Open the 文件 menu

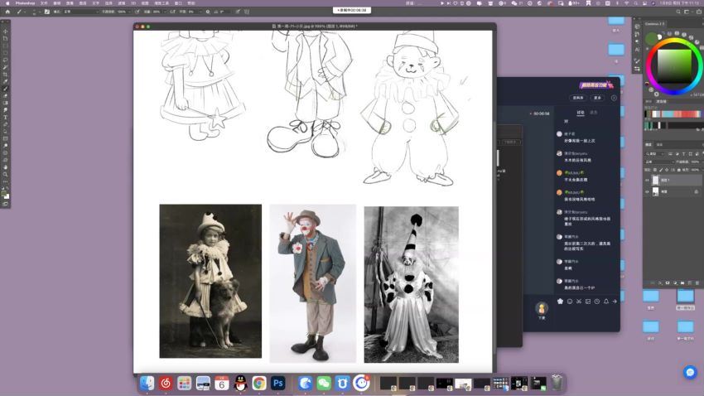(44, 3)
